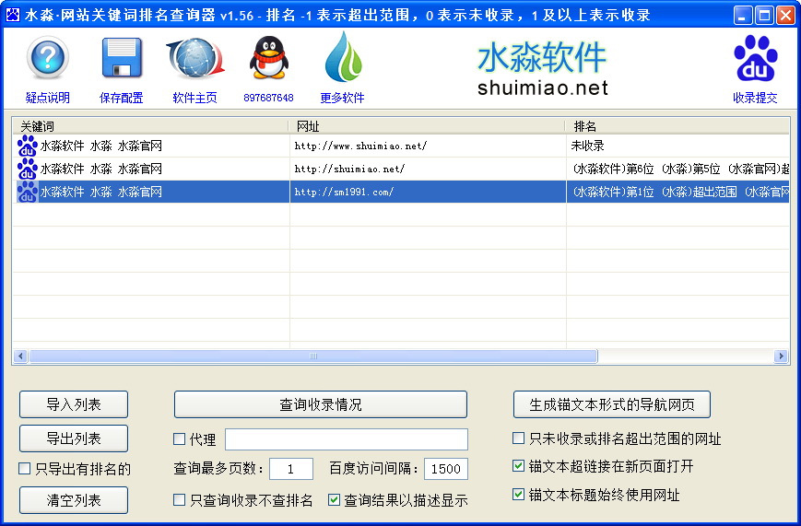801x526 pixels.
Task: Sort by the 关键词 column header
Action: click(150, 126)
